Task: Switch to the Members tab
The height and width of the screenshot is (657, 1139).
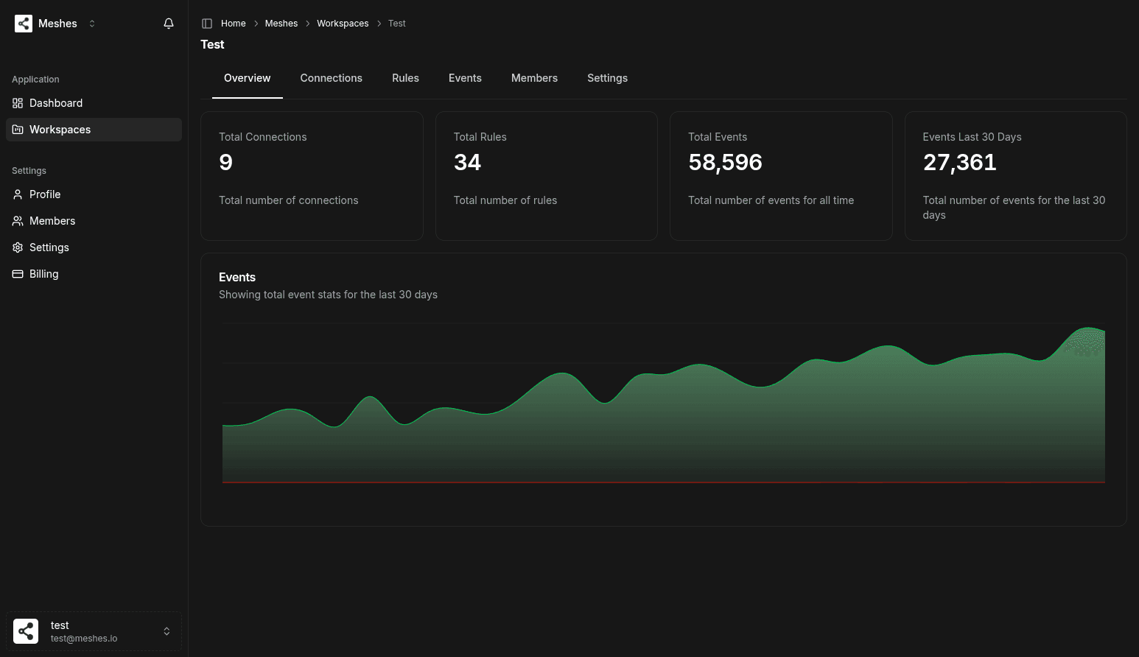Action: click(534, 78)
